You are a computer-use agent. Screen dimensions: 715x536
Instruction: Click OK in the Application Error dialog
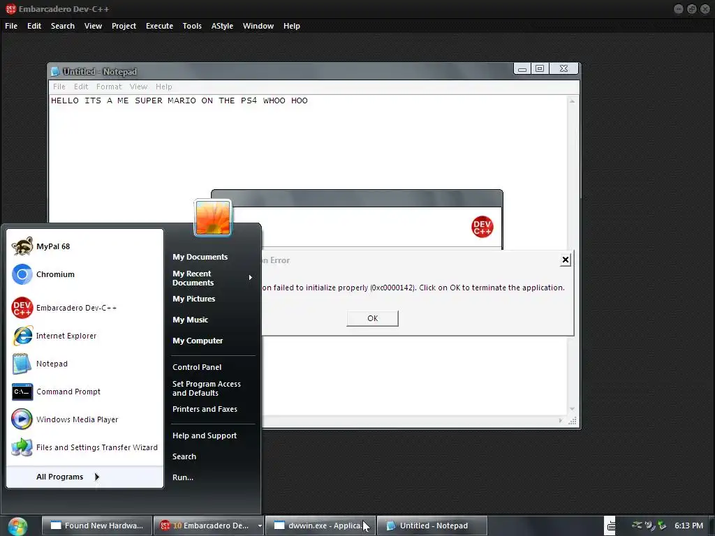click(x=373, y=318)
